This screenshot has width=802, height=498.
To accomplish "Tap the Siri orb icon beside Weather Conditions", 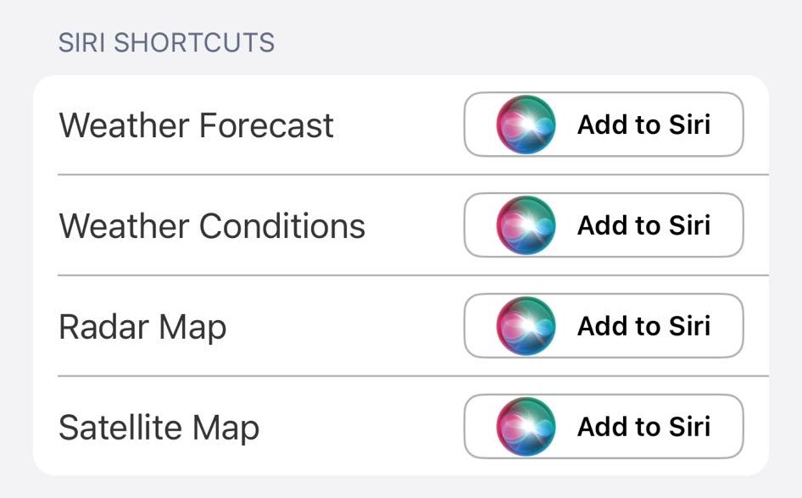I will (526, 225).
